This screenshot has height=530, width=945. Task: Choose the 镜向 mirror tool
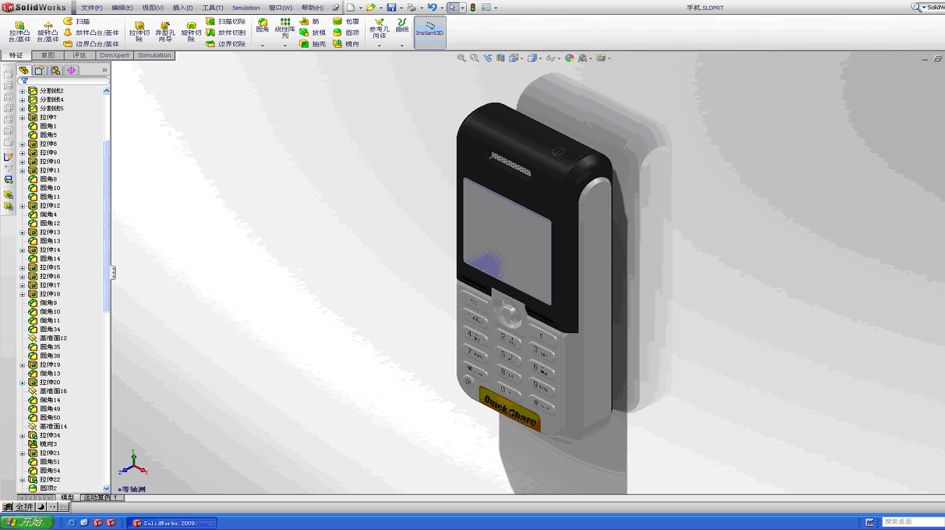tap(346, 44)
